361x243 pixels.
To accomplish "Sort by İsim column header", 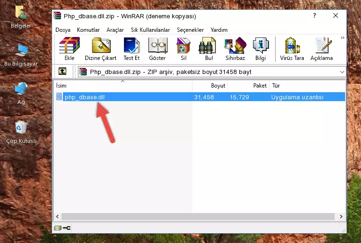I will [123, 86].
